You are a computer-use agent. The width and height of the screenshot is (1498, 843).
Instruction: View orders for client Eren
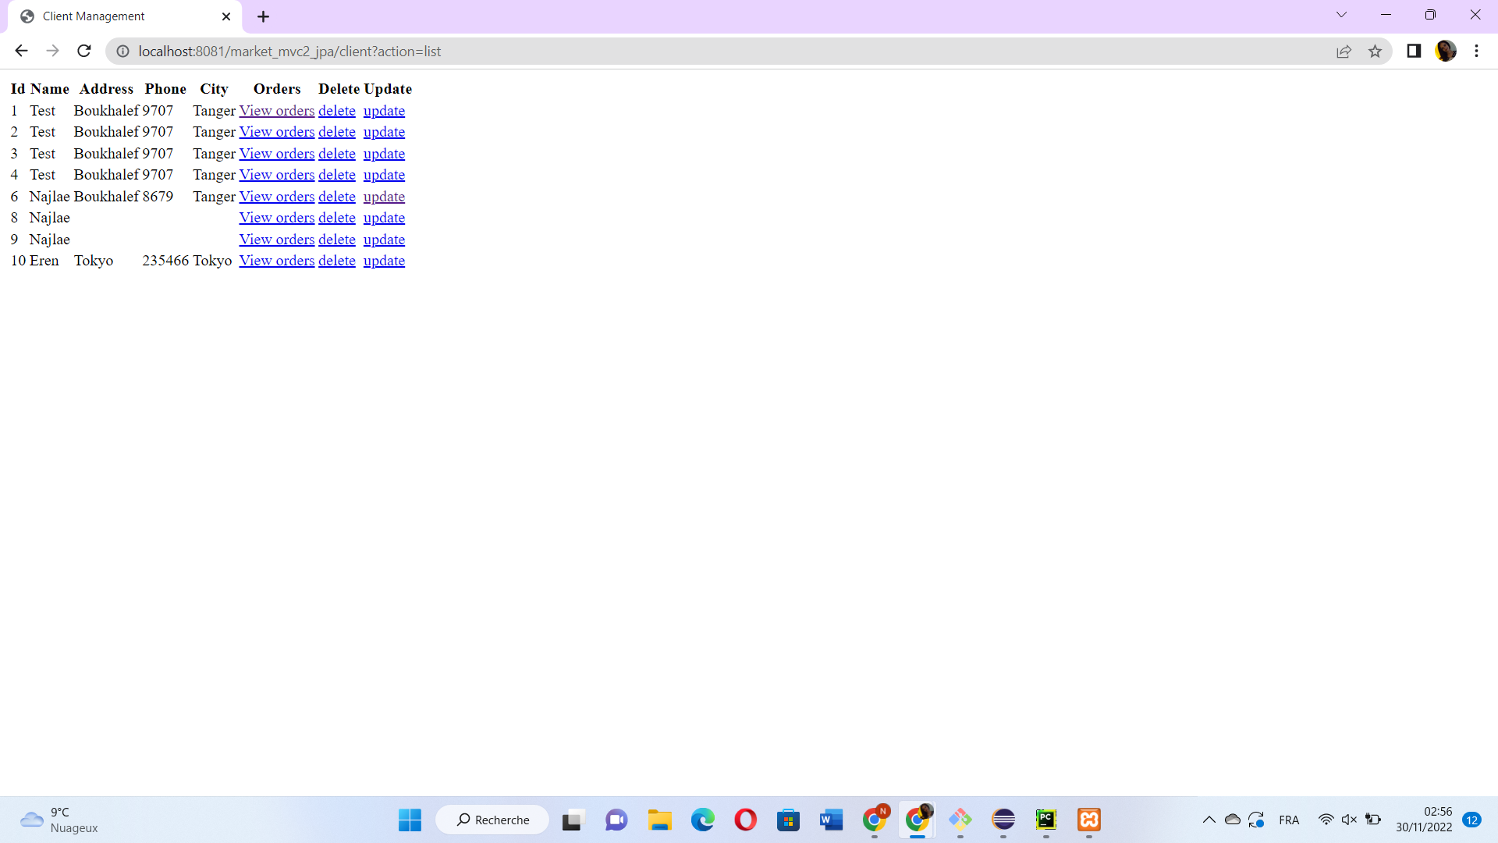tap(276, 261)
